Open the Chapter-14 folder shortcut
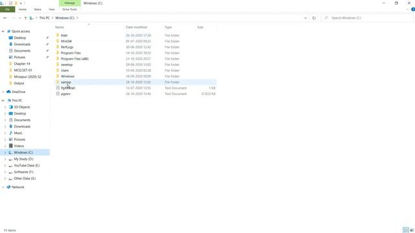This screenshot has width=415, height=233. click(21, 63)
